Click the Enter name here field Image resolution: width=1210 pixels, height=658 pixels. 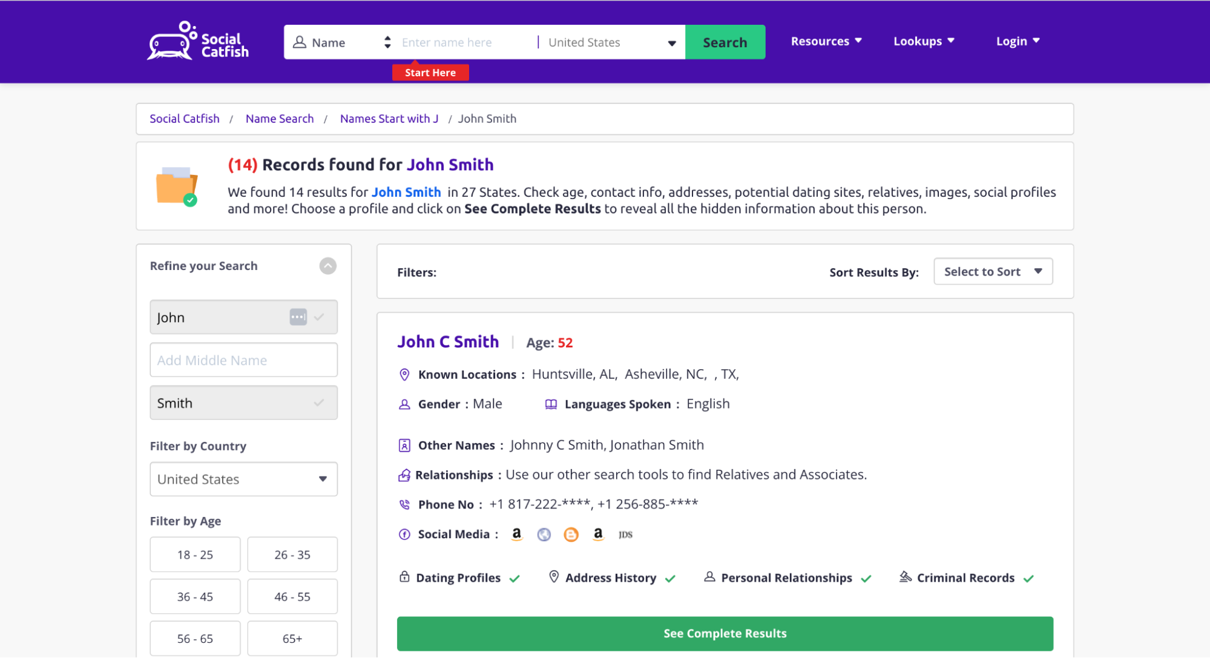466,42
